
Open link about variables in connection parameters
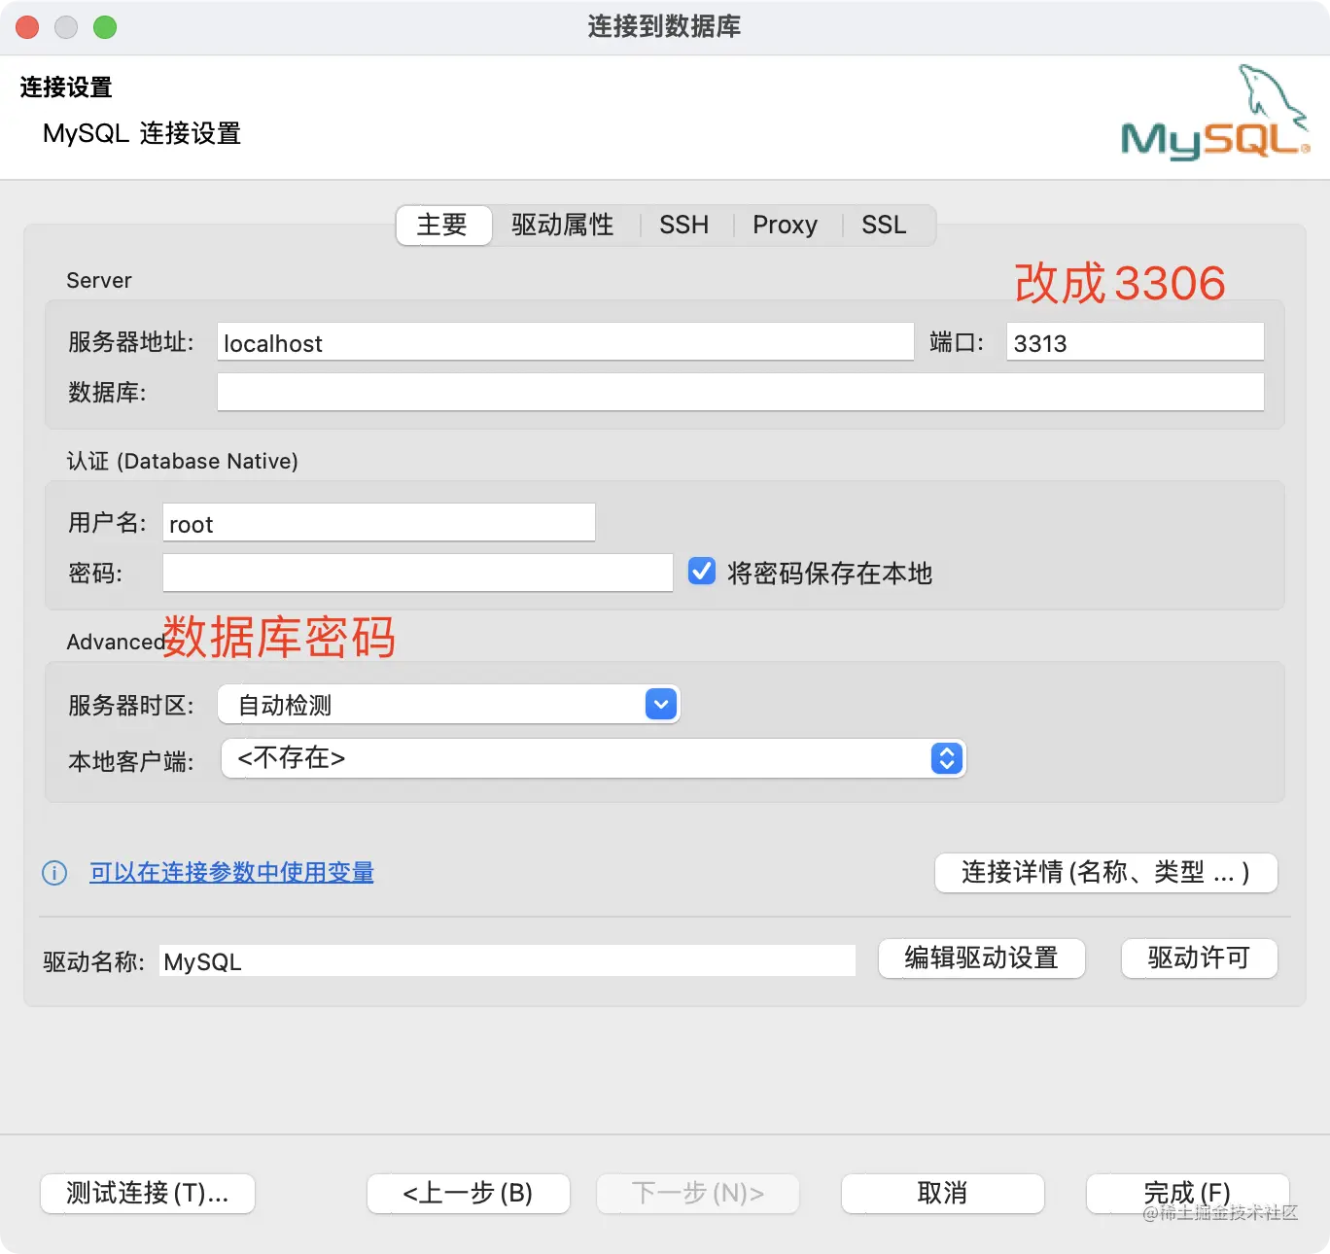tap(231, 873)
